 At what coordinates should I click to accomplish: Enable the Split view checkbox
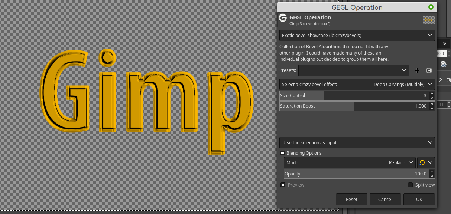[410, 185]
